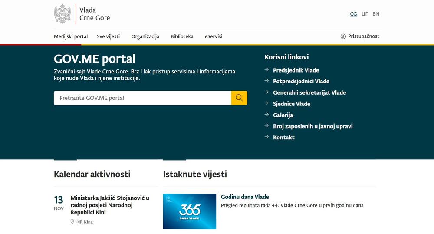This screenshot has height=234, width=434.
Task: Open the Sjednice Vlade link
Action: [x=292, y=104]
